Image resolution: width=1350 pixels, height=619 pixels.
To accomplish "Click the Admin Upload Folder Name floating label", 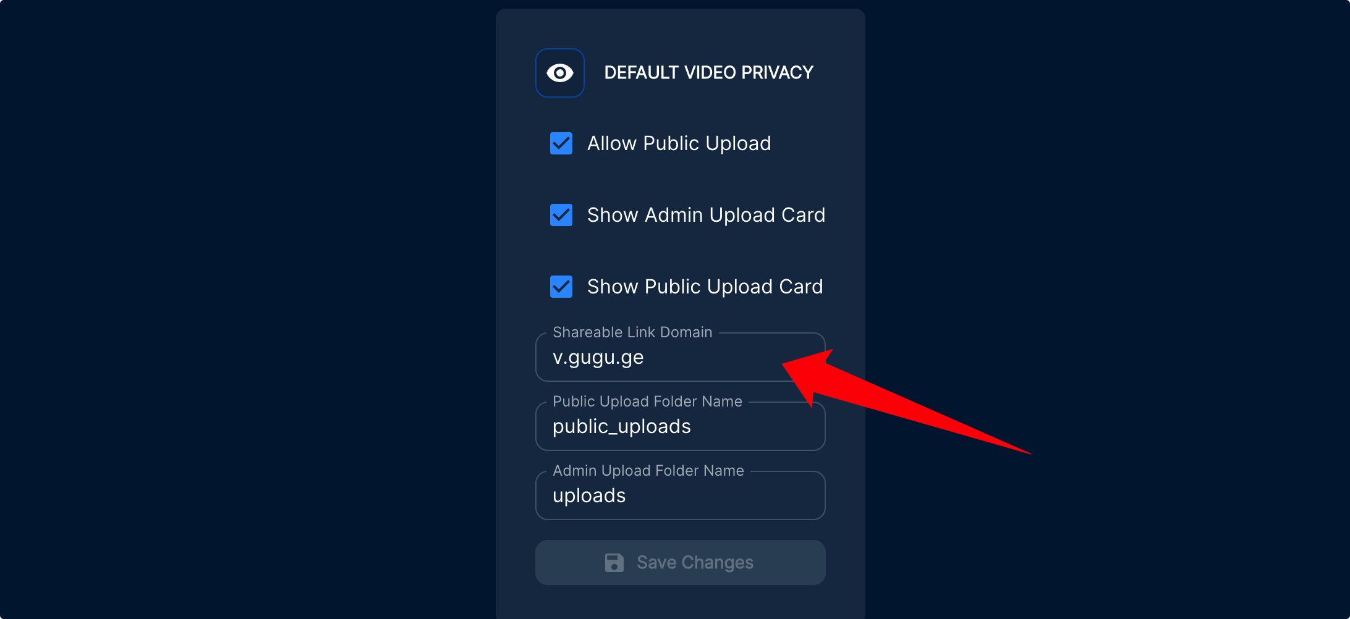I will pyautogui.click(x=648, y=471).
